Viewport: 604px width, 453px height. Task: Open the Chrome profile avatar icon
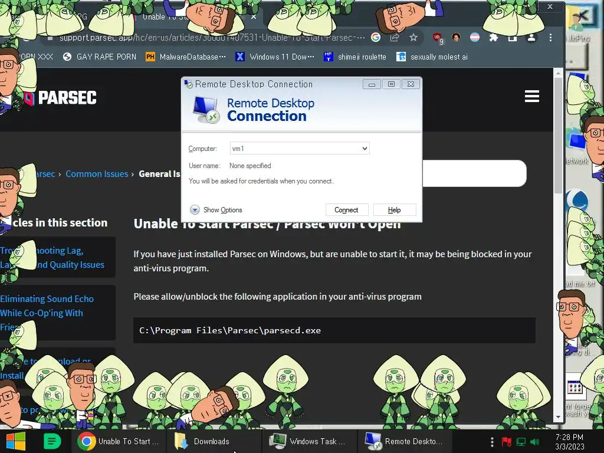click(x=531, y=37)
